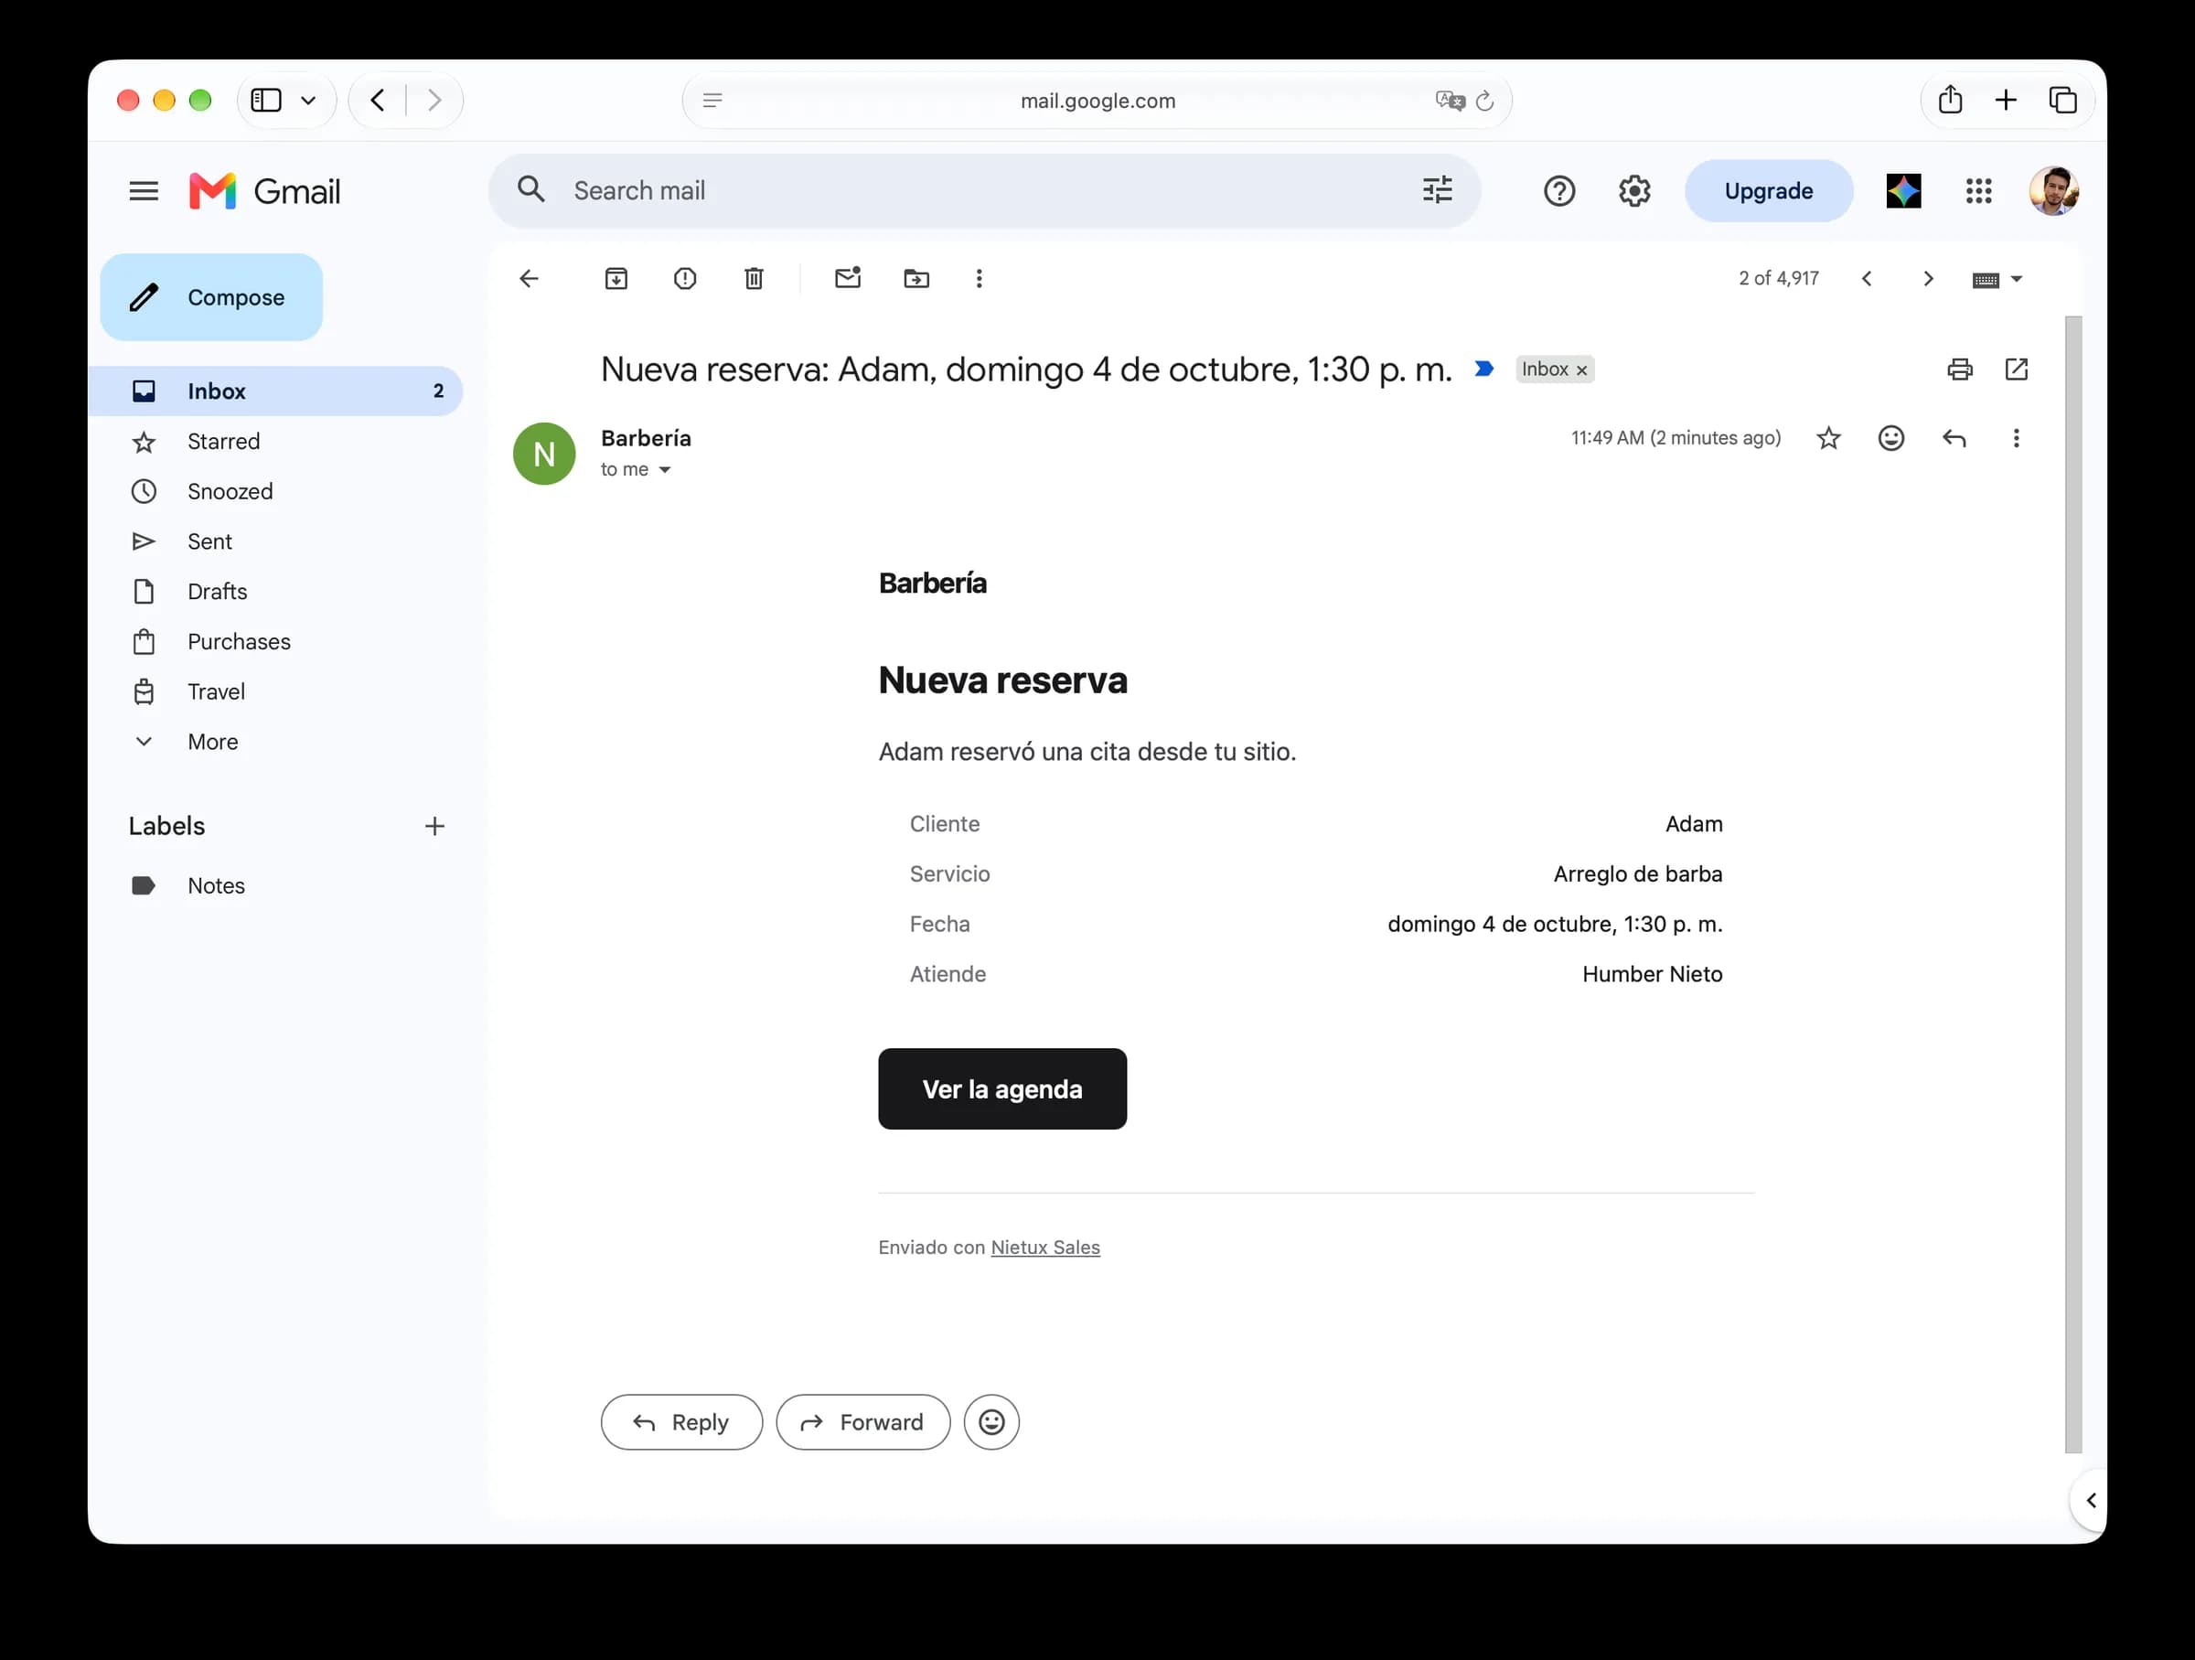
Task: Open the message's three-dot options menu
Action: 2016,437
